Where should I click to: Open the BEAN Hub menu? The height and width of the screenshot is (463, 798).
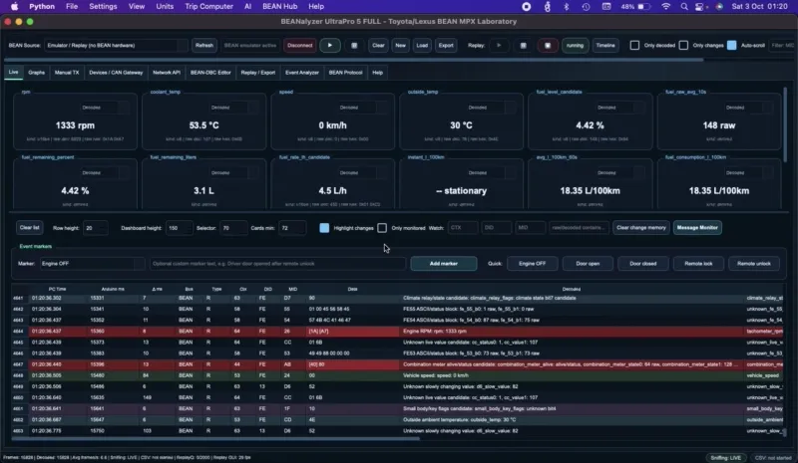tap(280, 7)
